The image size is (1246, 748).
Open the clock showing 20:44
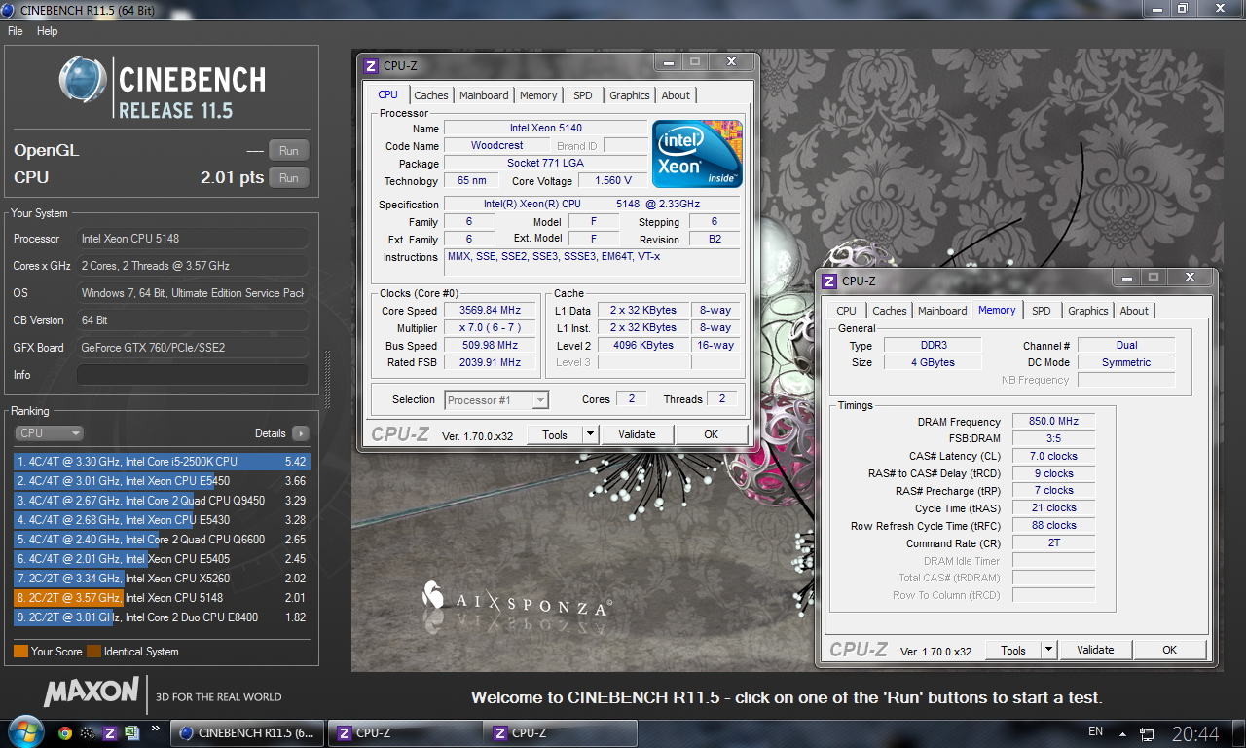(x=1195, y=733)
